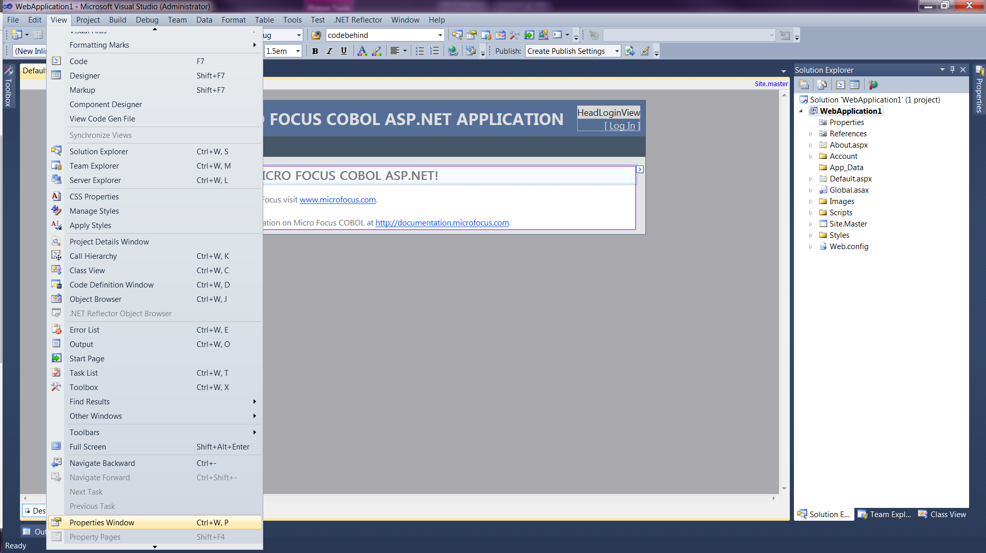Toggle Italic formatting
Screen dimensions: 986x553
coord(329,51)
